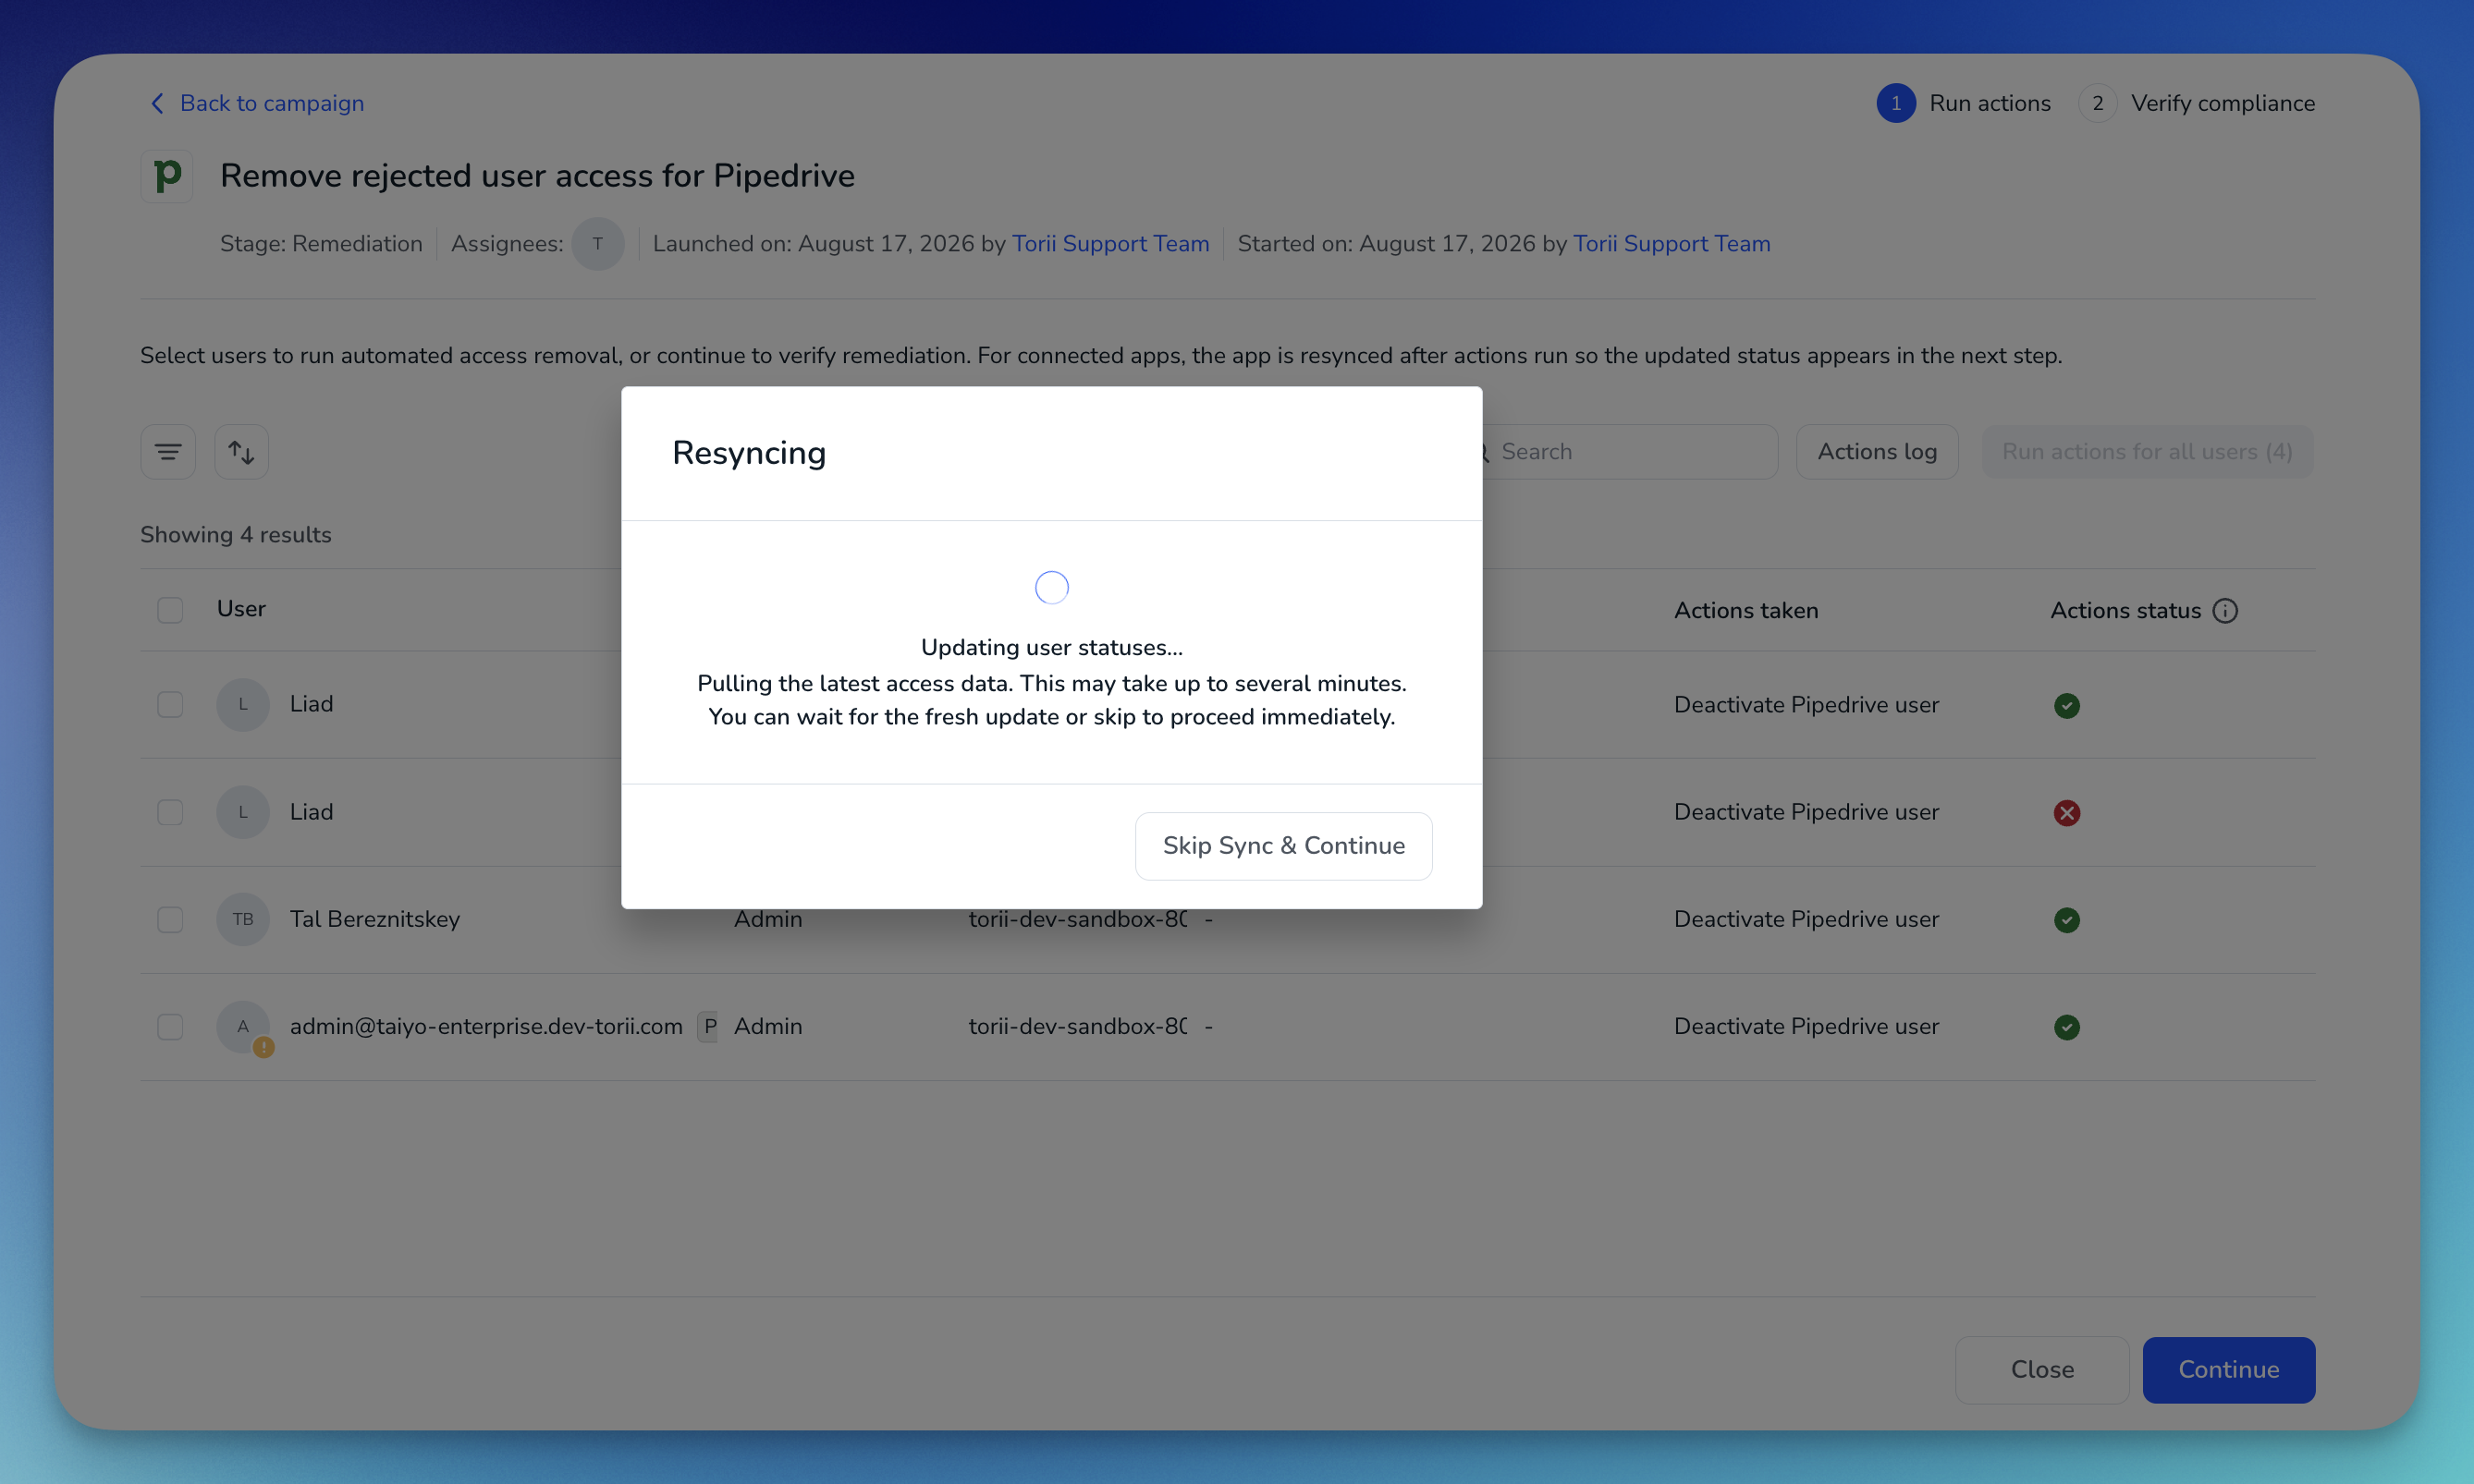Image resolution: width=2474 pixels, height=1484 pixels.
Task: Select the admin@taiyo-enterprise row checkbox
Action: tap(170, 1027)
